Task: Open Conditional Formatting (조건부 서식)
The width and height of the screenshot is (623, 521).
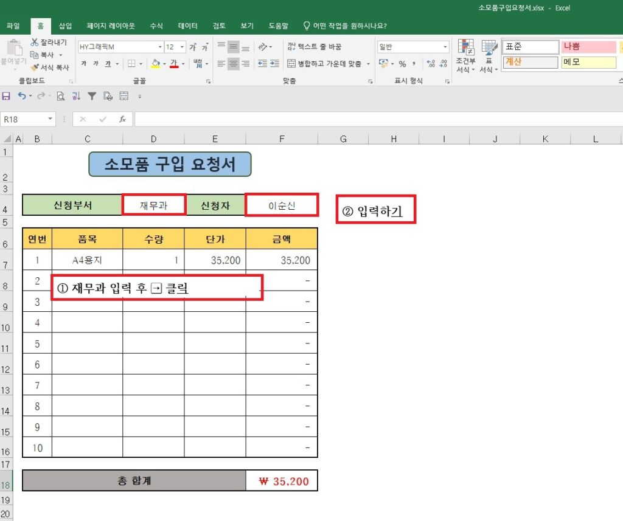Action: point(465,55)
